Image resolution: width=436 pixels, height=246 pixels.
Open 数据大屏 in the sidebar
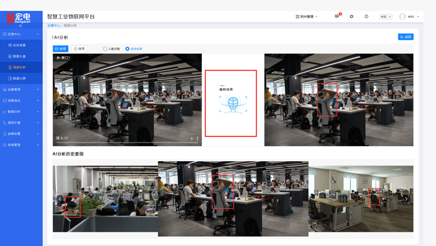click(x=19, y=78)
